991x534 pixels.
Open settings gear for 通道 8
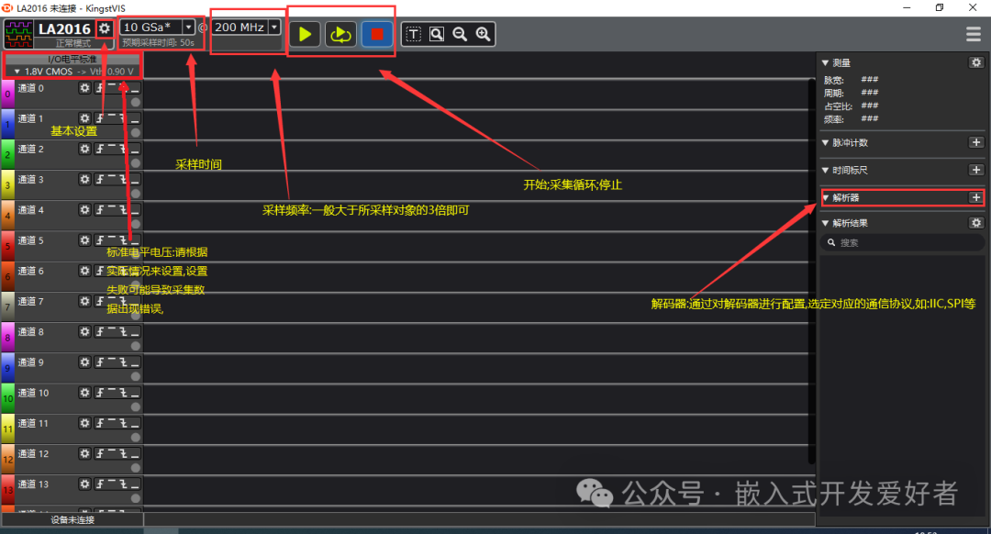pos(84,331)
